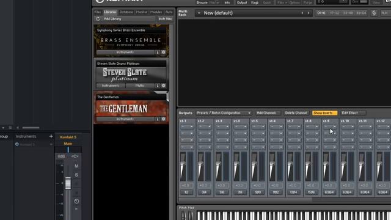Image resolution: width=391 pixels, height=220 pixels.
Task: Open third insert slot dropdown on st.7
Action: 294,140
